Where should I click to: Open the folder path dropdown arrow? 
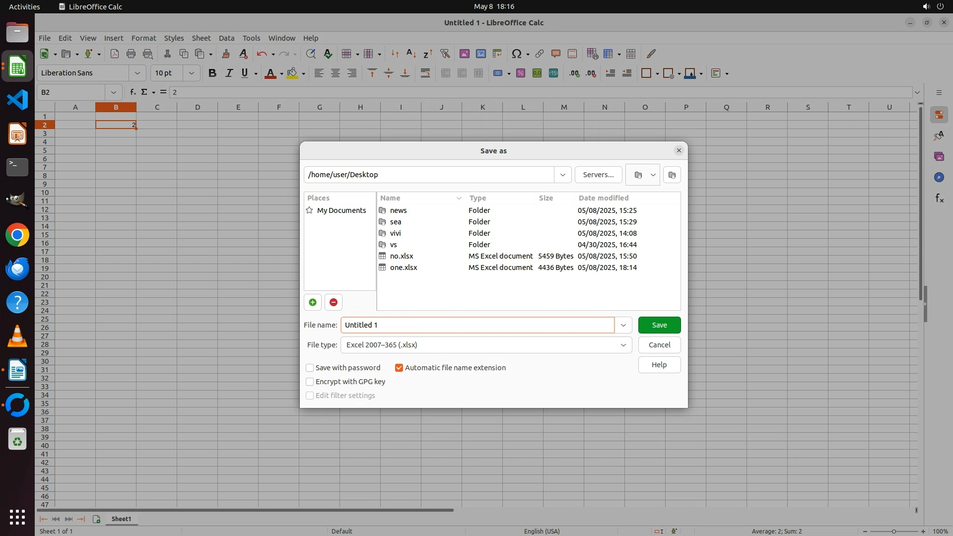[x=562, y=175]
